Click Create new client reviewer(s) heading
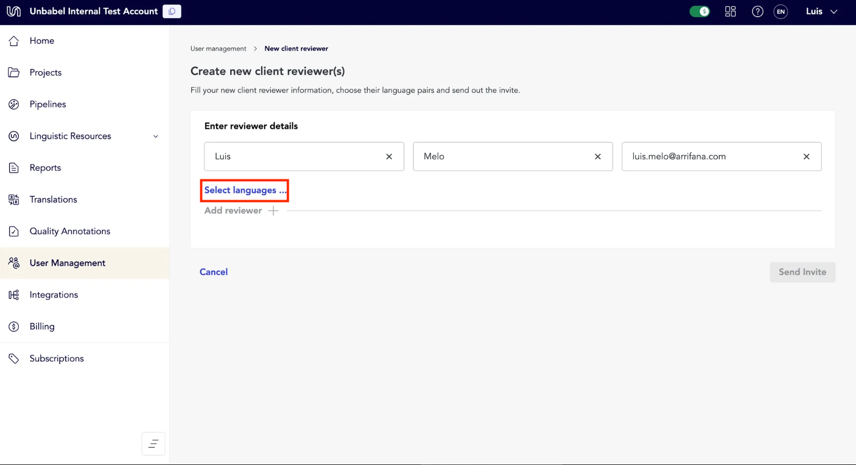The image size is (856, 465). click(268, 71)
